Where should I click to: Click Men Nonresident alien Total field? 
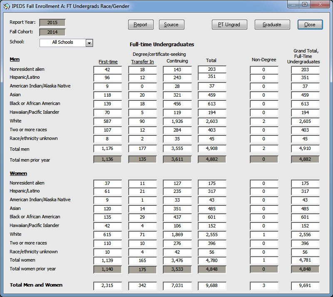tap(212, 69)
